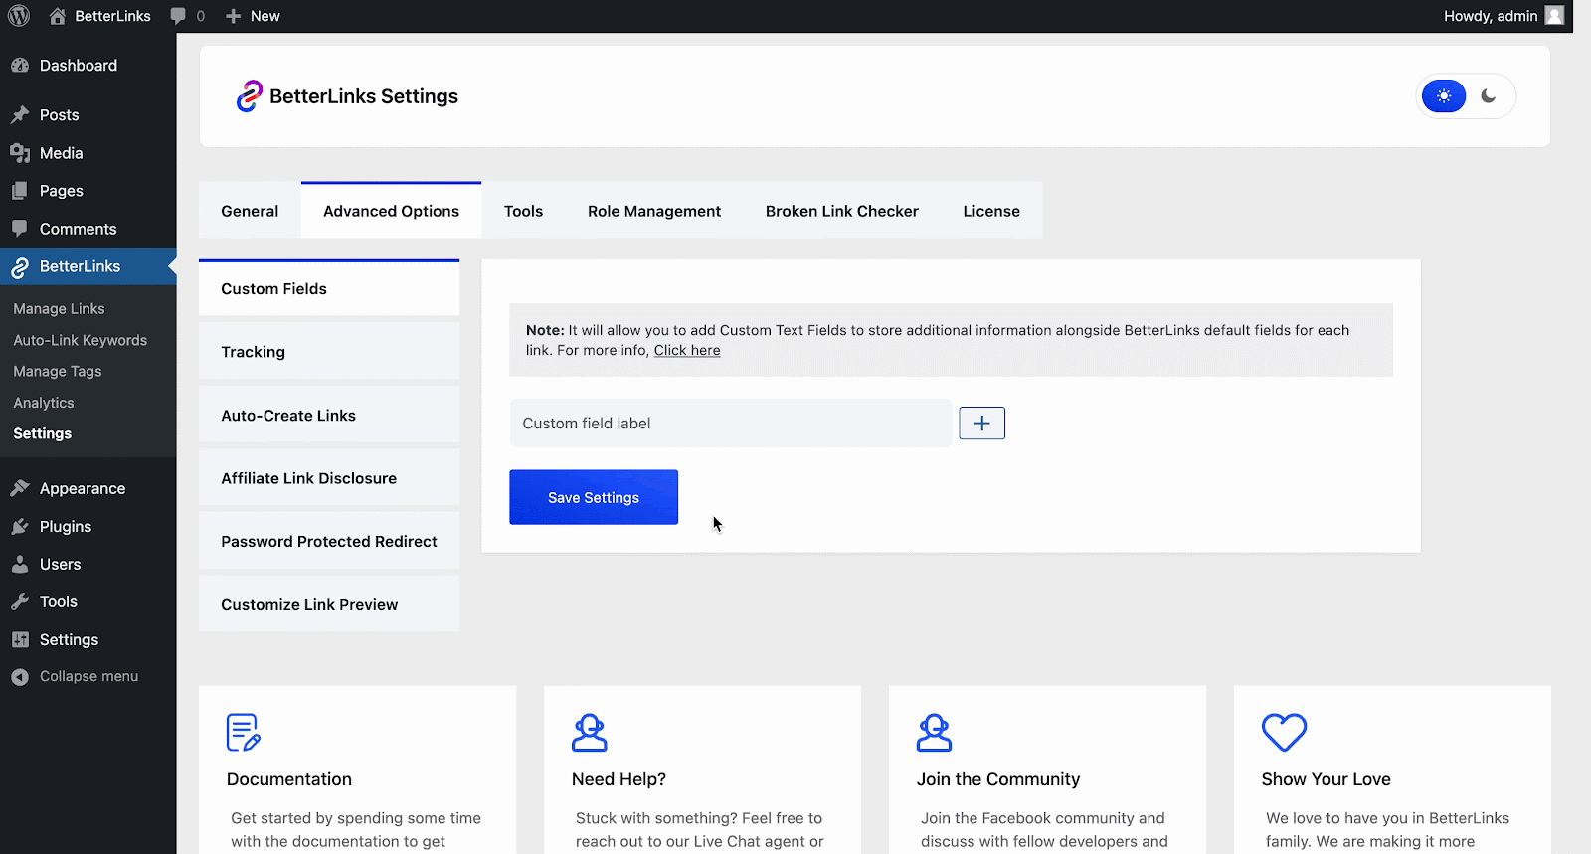Viewport: 1591px width, 854px height.
Task: Click the BetterLinks chain icon in sidebar
Action: coord(20,266)
